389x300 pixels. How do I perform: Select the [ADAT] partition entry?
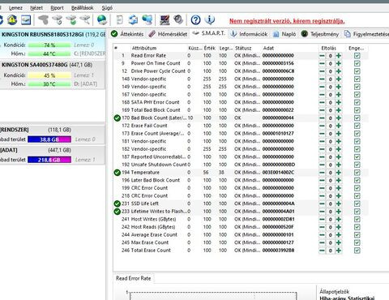point(53,155)
